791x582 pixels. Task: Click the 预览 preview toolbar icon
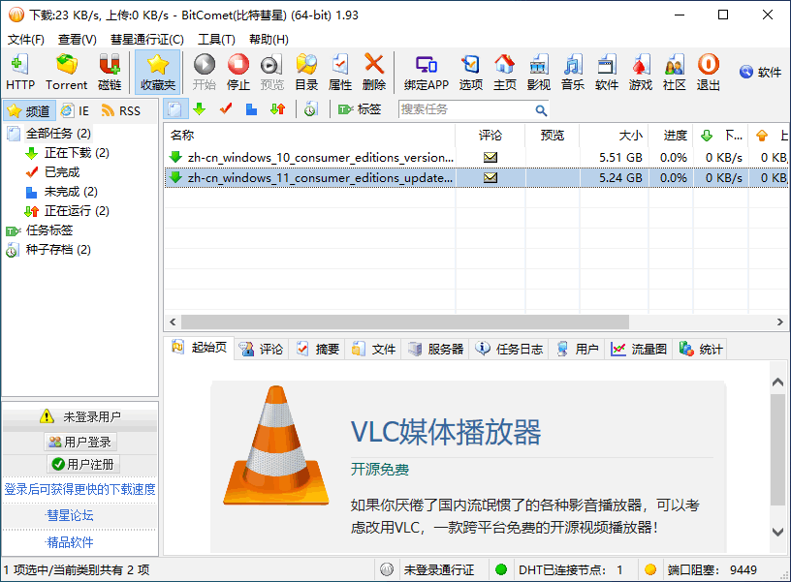(x=271, y=72)
